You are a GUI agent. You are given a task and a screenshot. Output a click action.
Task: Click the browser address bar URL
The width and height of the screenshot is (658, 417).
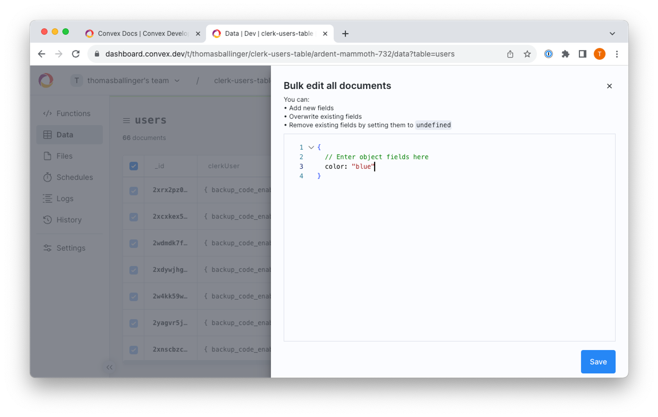click(280, 54)
